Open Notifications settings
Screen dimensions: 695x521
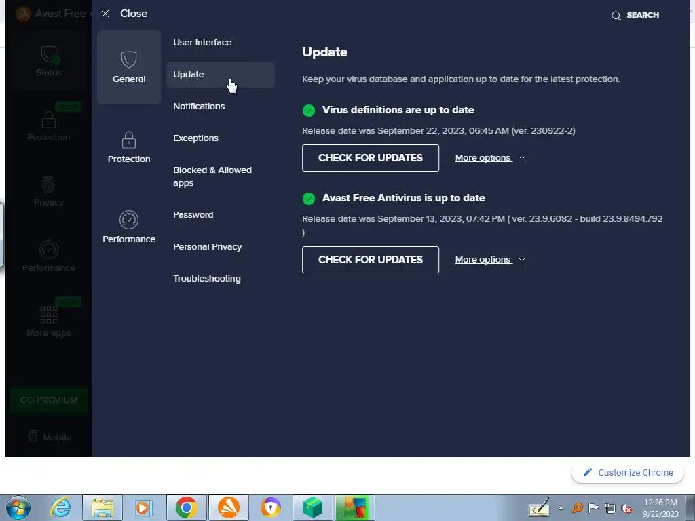pos(199,107)
